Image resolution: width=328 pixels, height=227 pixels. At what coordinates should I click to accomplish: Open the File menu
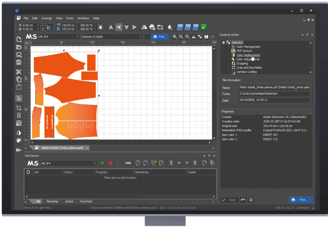coord(26,18)
